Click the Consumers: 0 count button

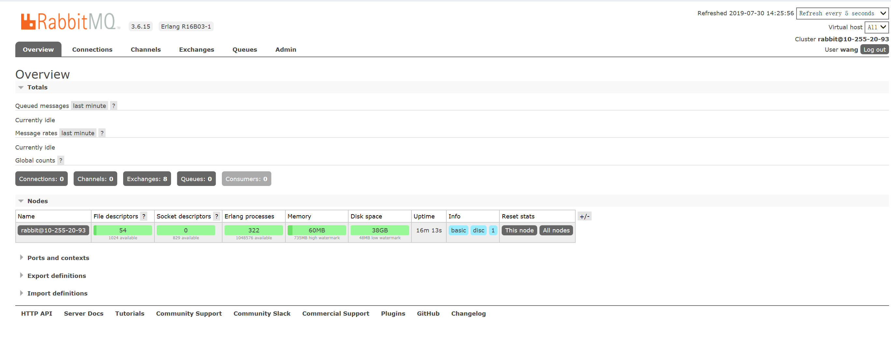pos(246,179)
